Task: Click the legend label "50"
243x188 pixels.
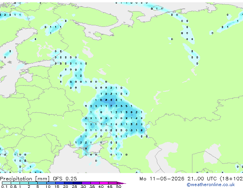Action: (x=118, y=186)
